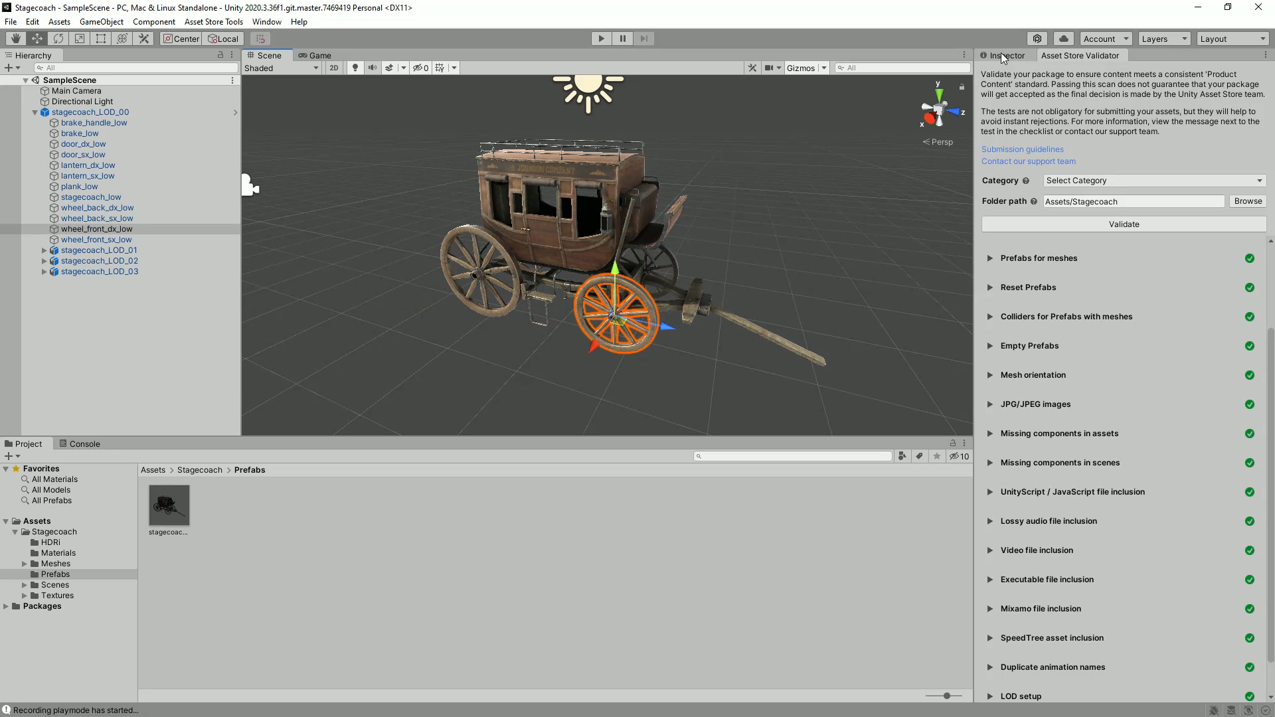1275x717 pixels.
Task: Open GameObject menu
Action: coord(101,21)
